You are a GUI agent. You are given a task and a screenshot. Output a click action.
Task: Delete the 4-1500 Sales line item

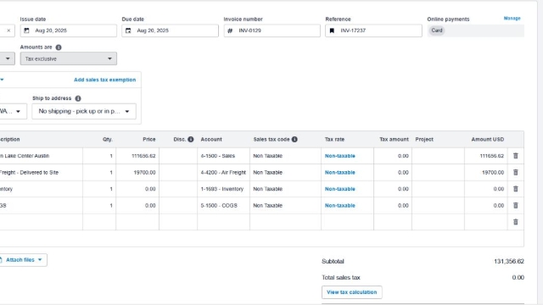[516, 156]
